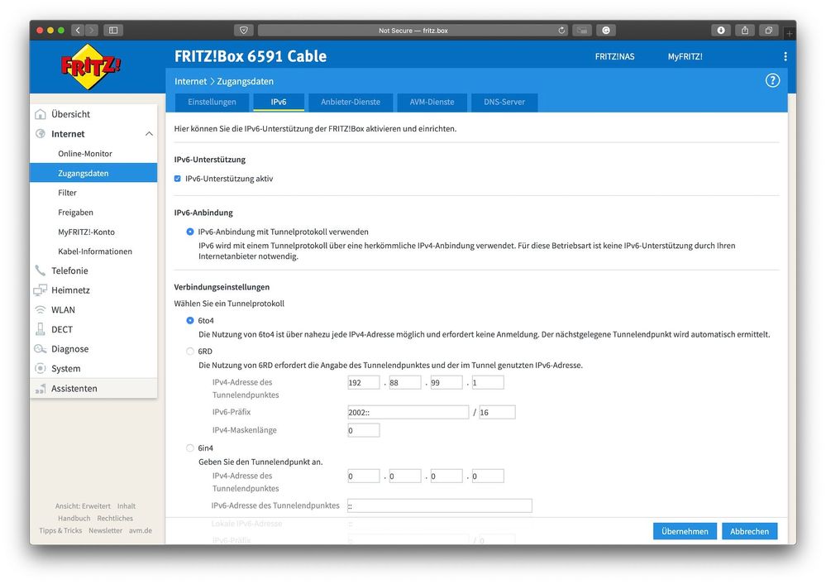Open the FRITZ!NAS link
This screenshot has width=826, height=584.
pyautogui.click(x=615, y=56)
